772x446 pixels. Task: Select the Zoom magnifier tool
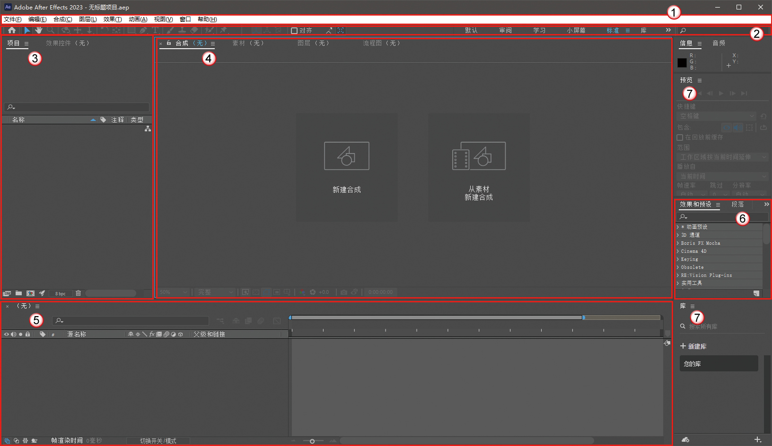51,30
